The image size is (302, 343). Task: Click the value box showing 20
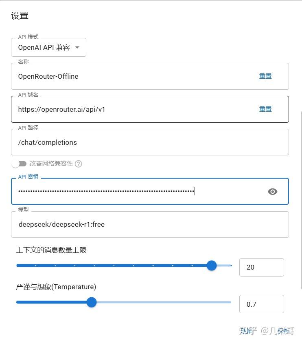coord(261,267)
